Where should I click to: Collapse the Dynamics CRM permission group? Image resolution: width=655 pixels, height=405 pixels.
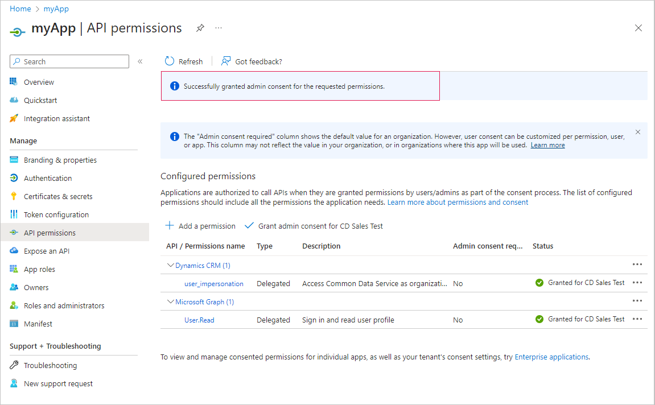tap(170, 265)
